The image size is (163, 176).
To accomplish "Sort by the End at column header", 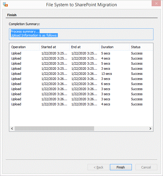I will point(84,47).
